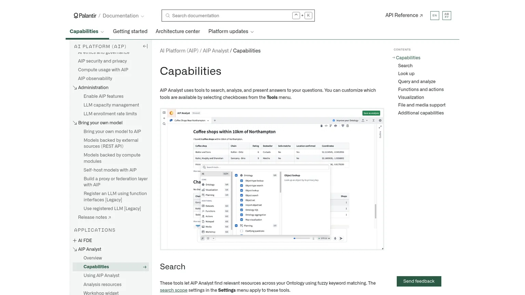Go to Query and analyze in Contents

[x=417, y=81]
